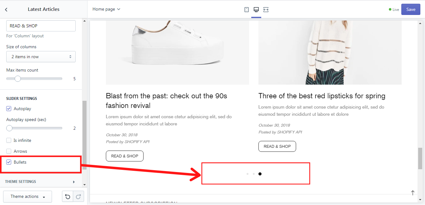Go back using the left chevron icon
425x205 pixels.
(6, 10)
